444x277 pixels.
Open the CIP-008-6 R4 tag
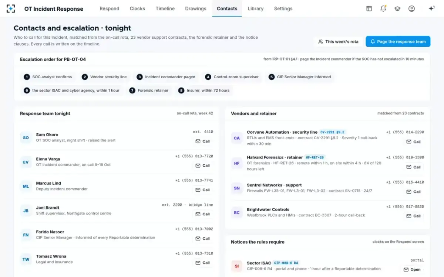click(286, 263)
